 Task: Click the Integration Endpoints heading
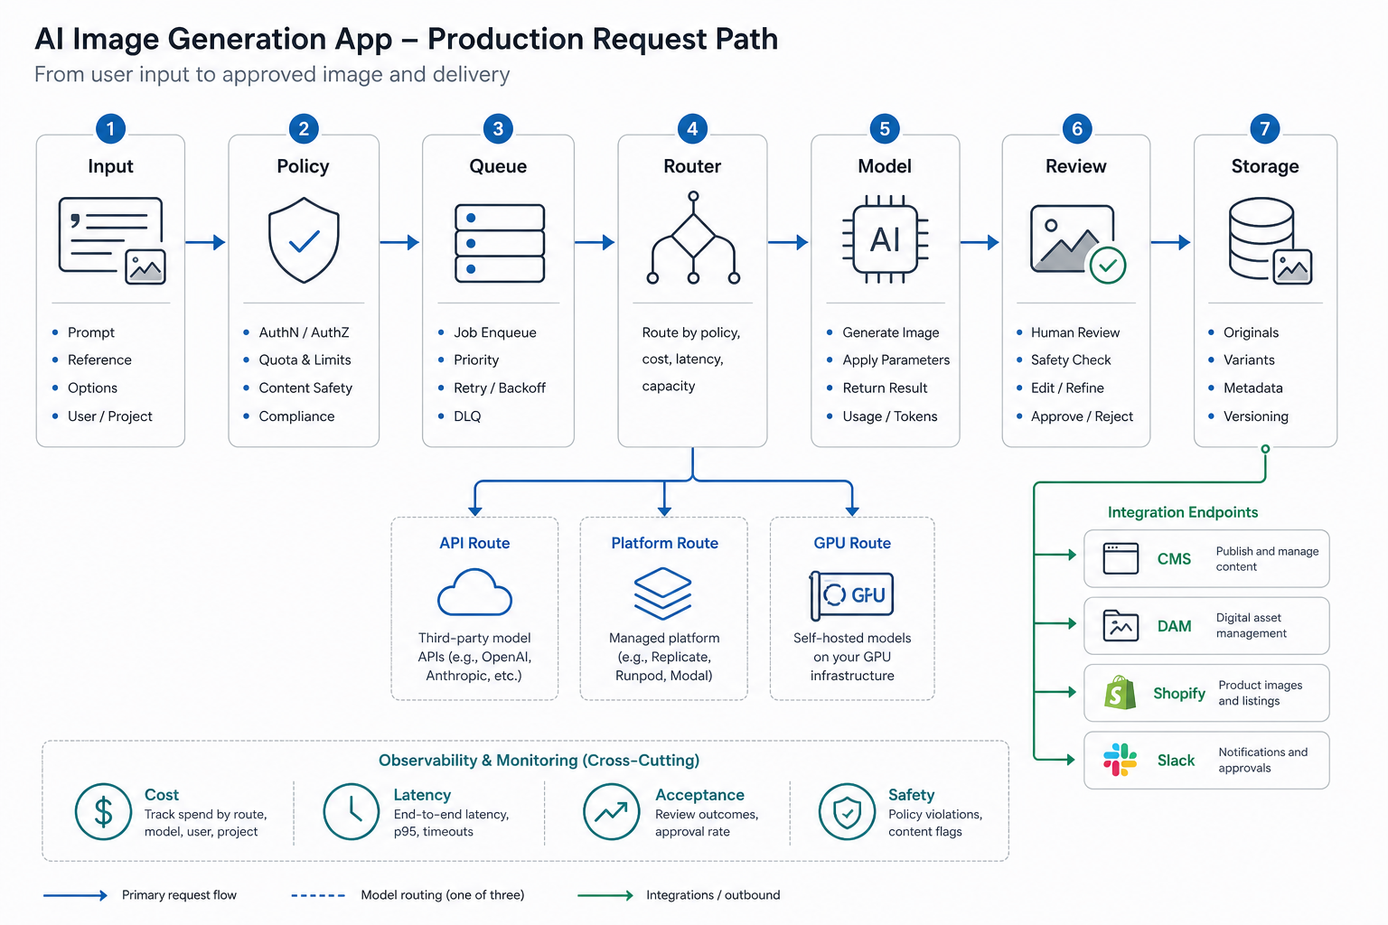[1183, 512]
